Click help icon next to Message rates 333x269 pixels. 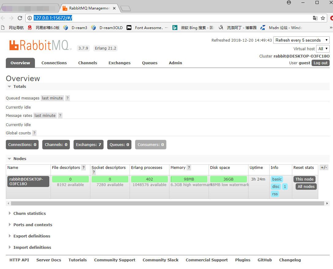coord(60,115)
